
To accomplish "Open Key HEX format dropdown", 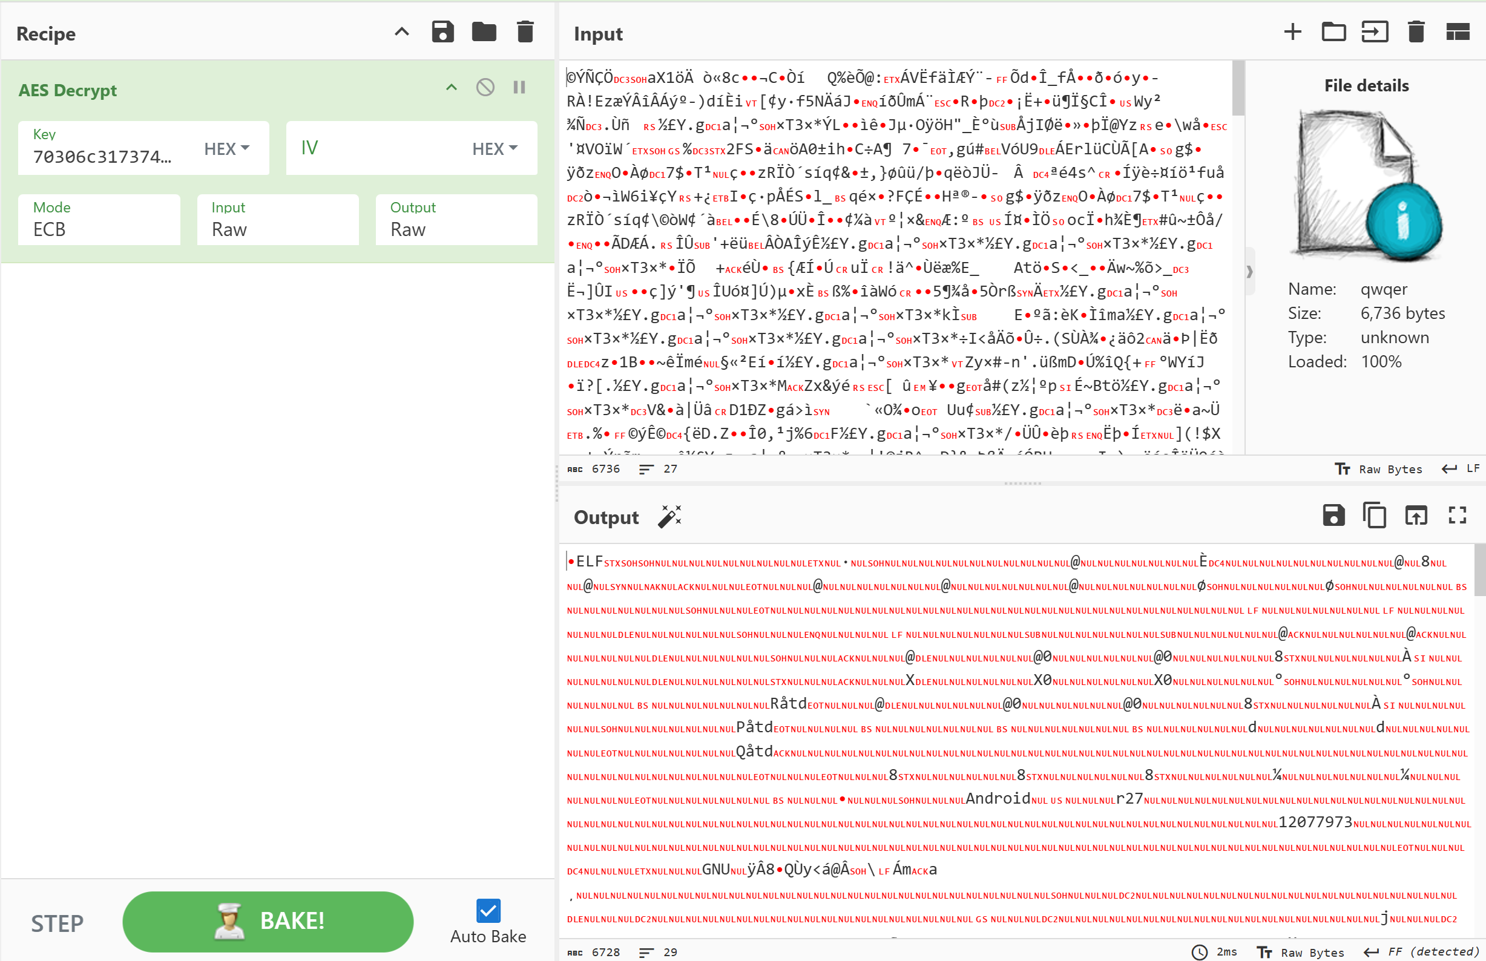I will coord(227,148).
